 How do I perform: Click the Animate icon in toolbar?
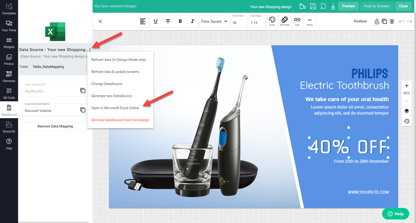[284, 21]
